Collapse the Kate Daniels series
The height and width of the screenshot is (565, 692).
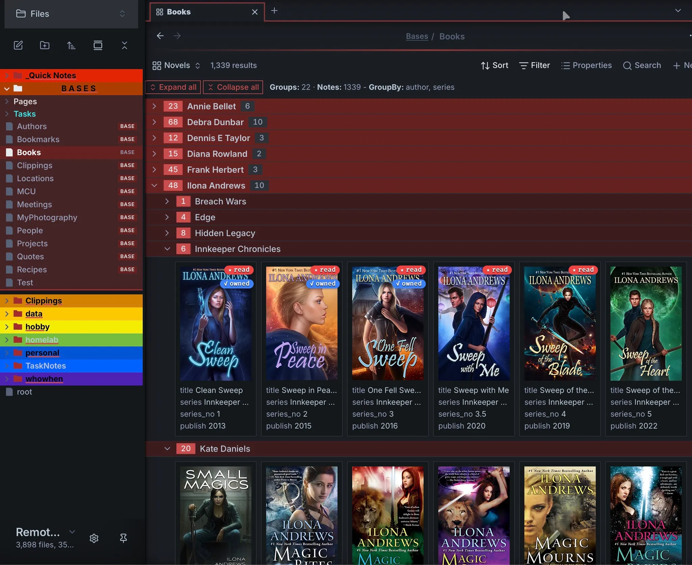pos(167,448)
